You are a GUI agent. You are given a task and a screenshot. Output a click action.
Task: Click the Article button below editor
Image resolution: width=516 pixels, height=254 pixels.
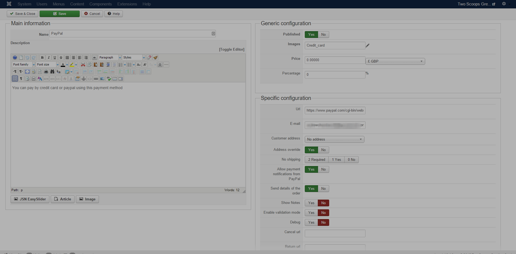(x=63, y=199)
